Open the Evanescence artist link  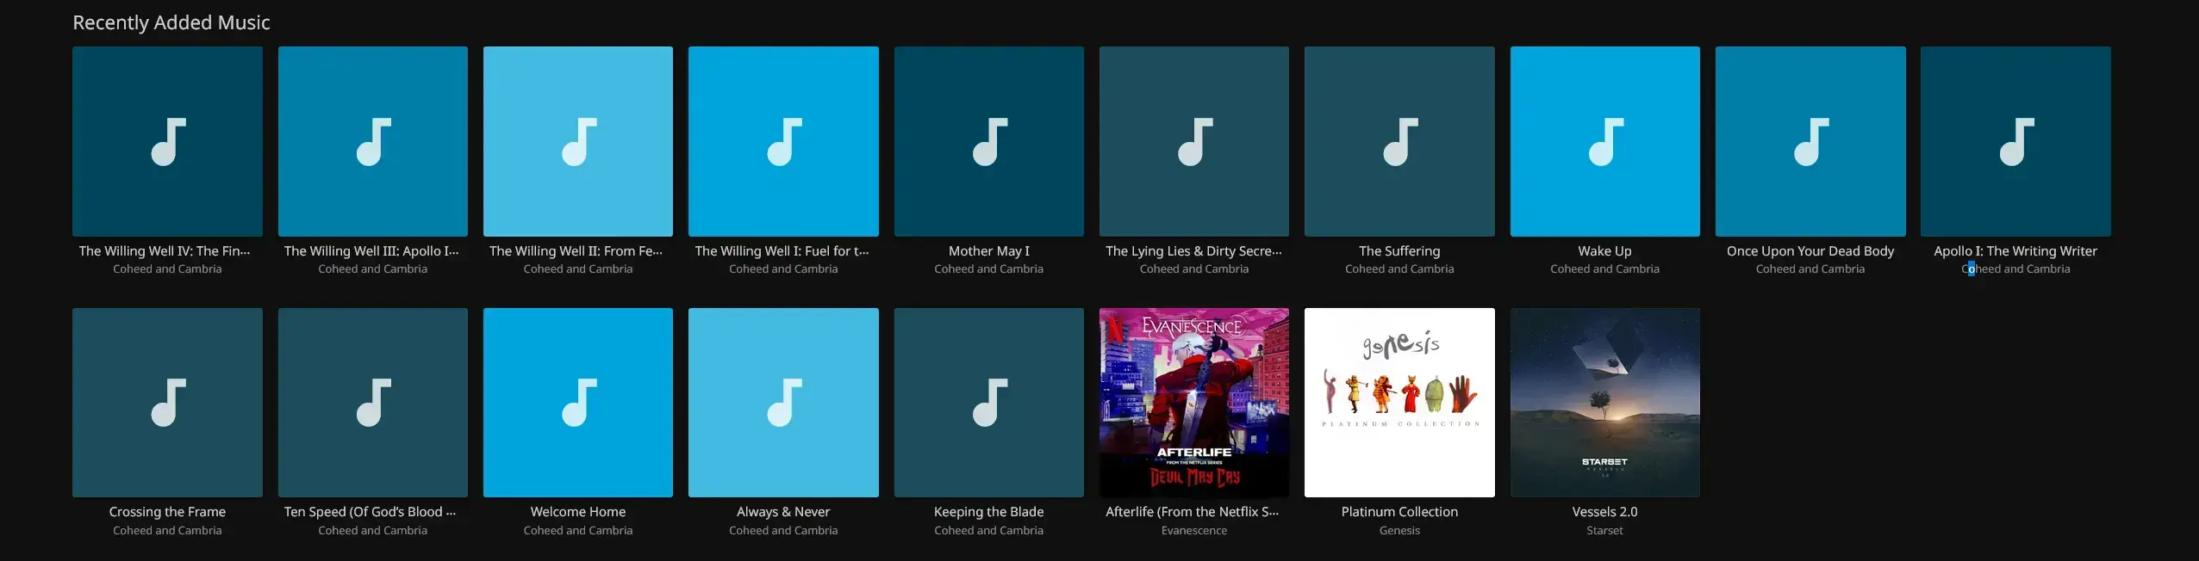click(1193, 531)
